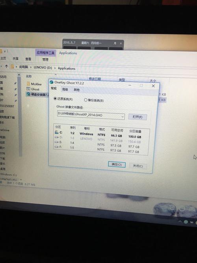The height and width of the screenshot is (263, 197).
Task: Click the C: drive icon in partition list
Action: [56, 132]
